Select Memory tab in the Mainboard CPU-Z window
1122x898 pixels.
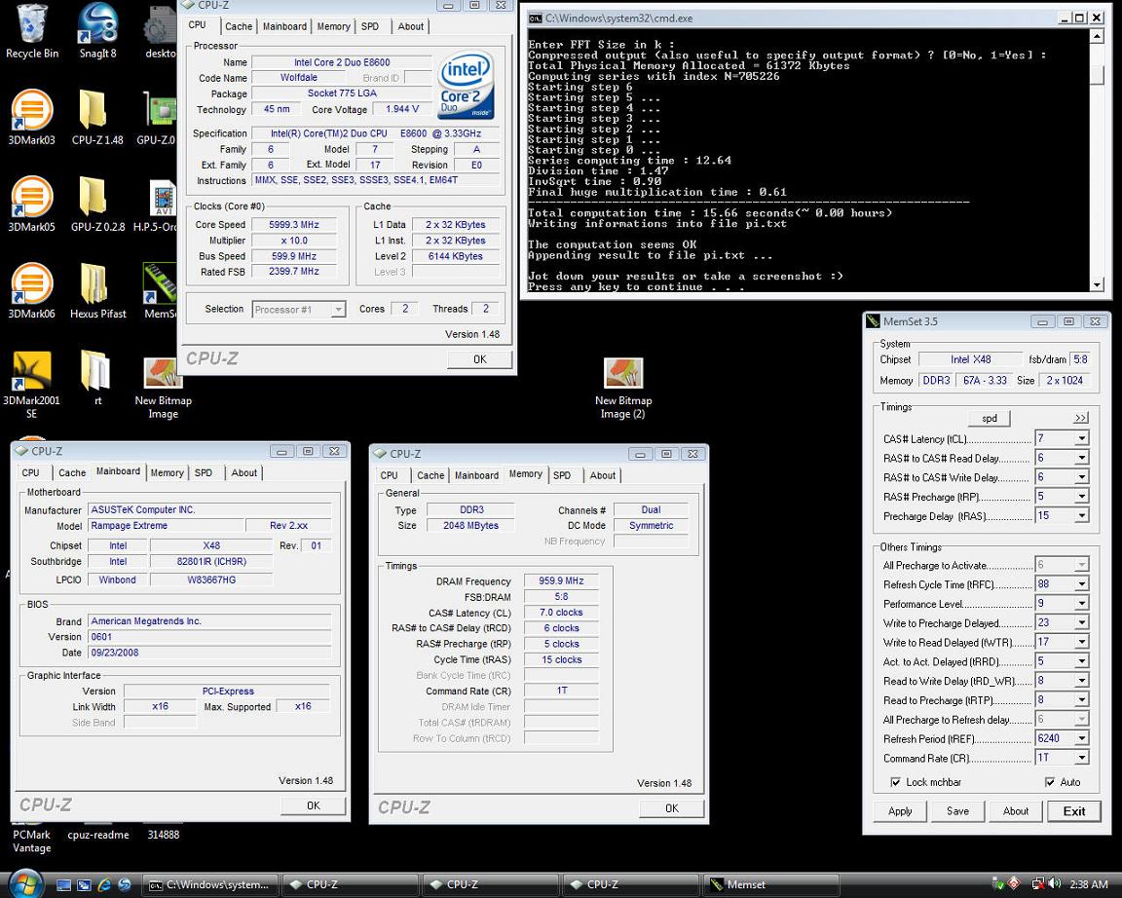(x=167, y=473)
